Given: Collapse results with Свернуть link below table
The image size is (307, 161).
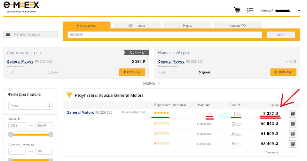Looking at the screenshot, I should (272, 152).
